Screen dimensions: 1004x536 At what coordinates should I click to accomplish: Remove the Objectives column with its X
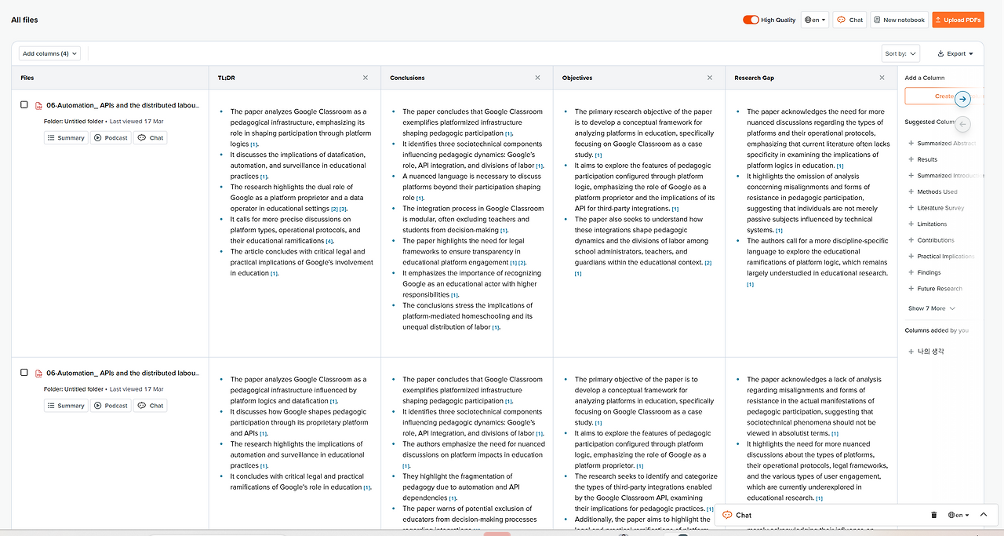point(710,78)
